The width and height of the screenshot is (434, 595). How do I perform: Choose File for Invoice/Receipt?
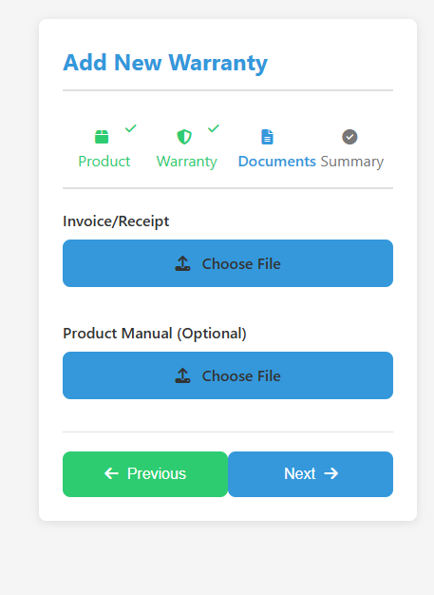228,263
